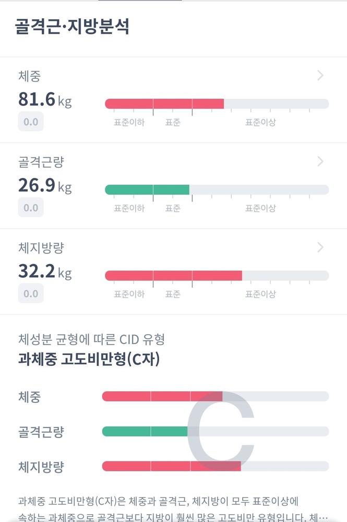The image size is (347, 522).
Task: Open body fat mass chevron arrow
Action: [320, 247]
